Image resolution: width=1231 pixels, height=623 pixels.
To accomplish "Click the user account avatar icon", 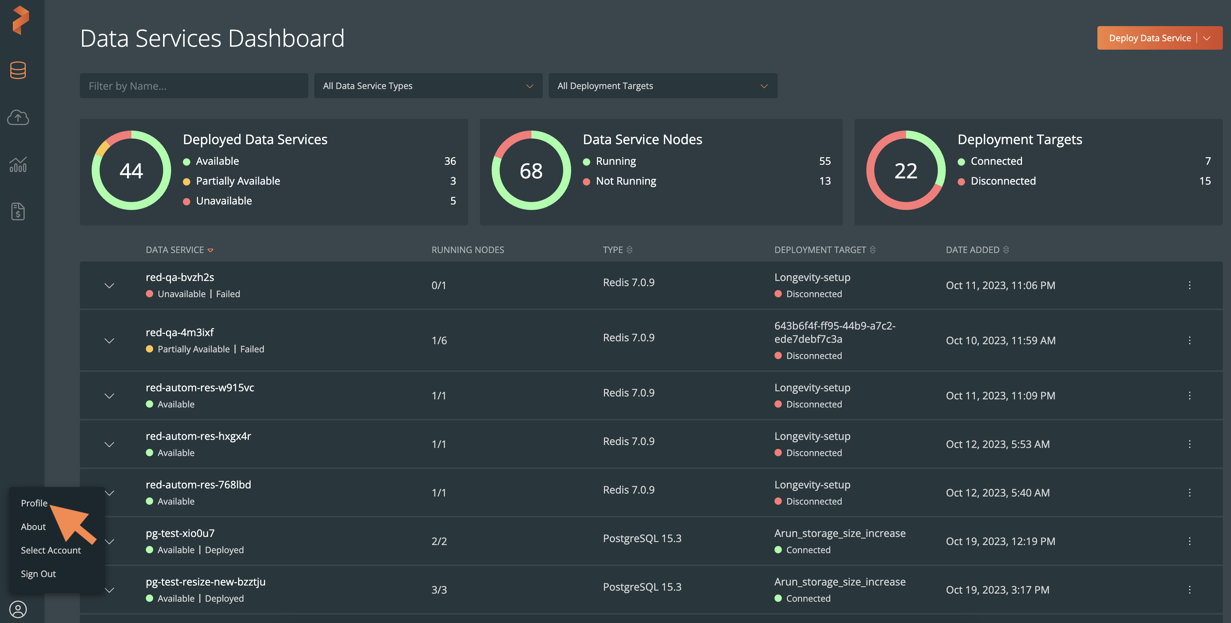I will click(x=18, y=609).
